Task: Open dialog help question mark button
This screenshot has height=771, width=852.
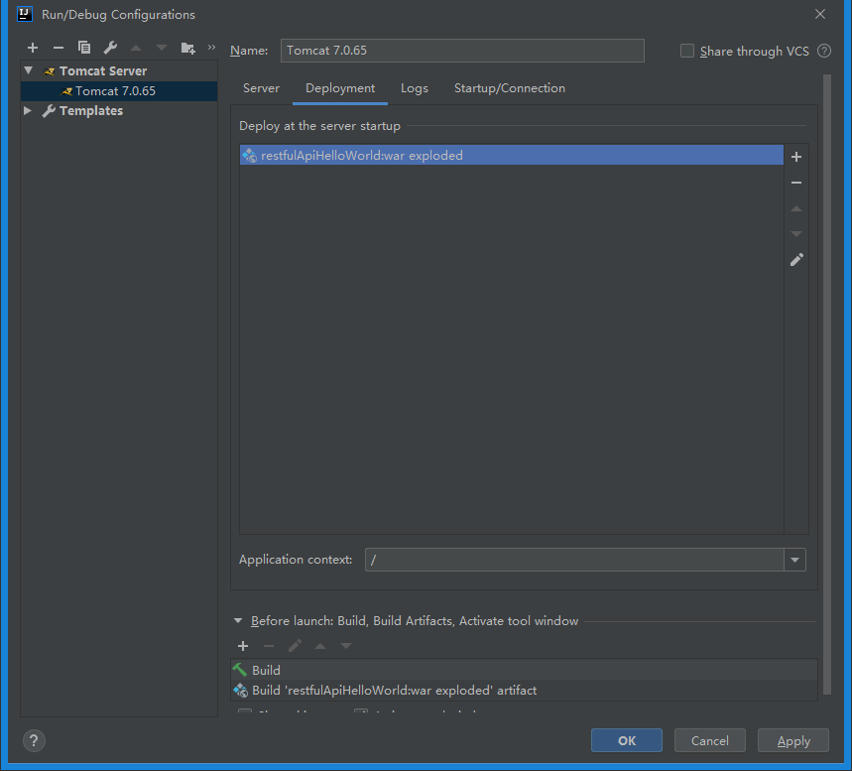Action: [x=34, y=740]
